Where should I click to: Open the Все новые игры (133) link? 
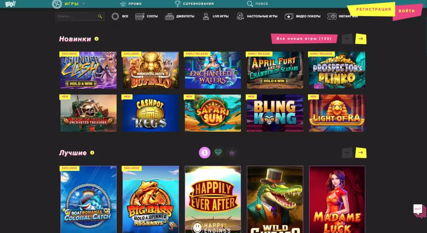(304, 39)
